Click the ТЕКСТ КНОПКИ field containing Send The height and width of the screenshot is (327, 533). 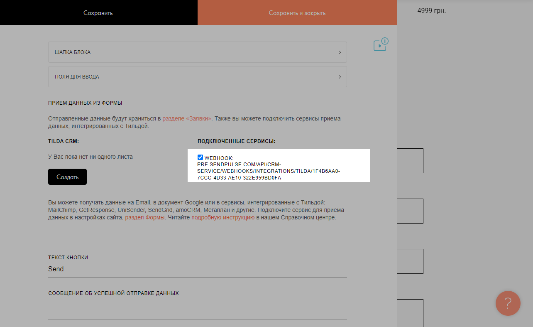[x=197, y=269]
